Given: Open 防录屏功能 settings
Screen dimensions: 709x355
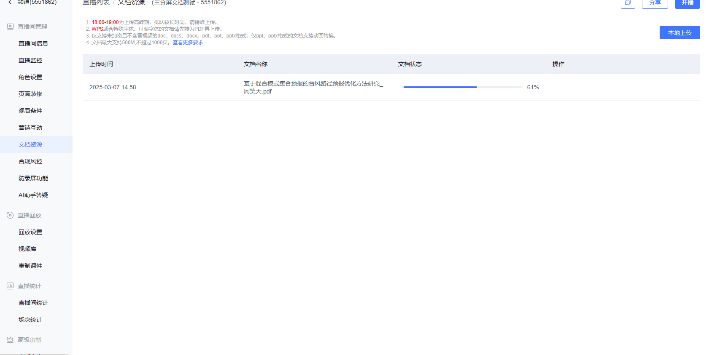Looking at the screenshot, I should (33, 178).
